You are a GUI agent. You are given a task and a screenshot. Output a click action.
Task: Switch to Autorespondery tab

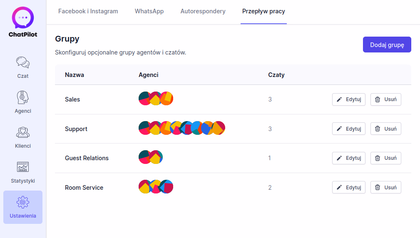[203, 11]
